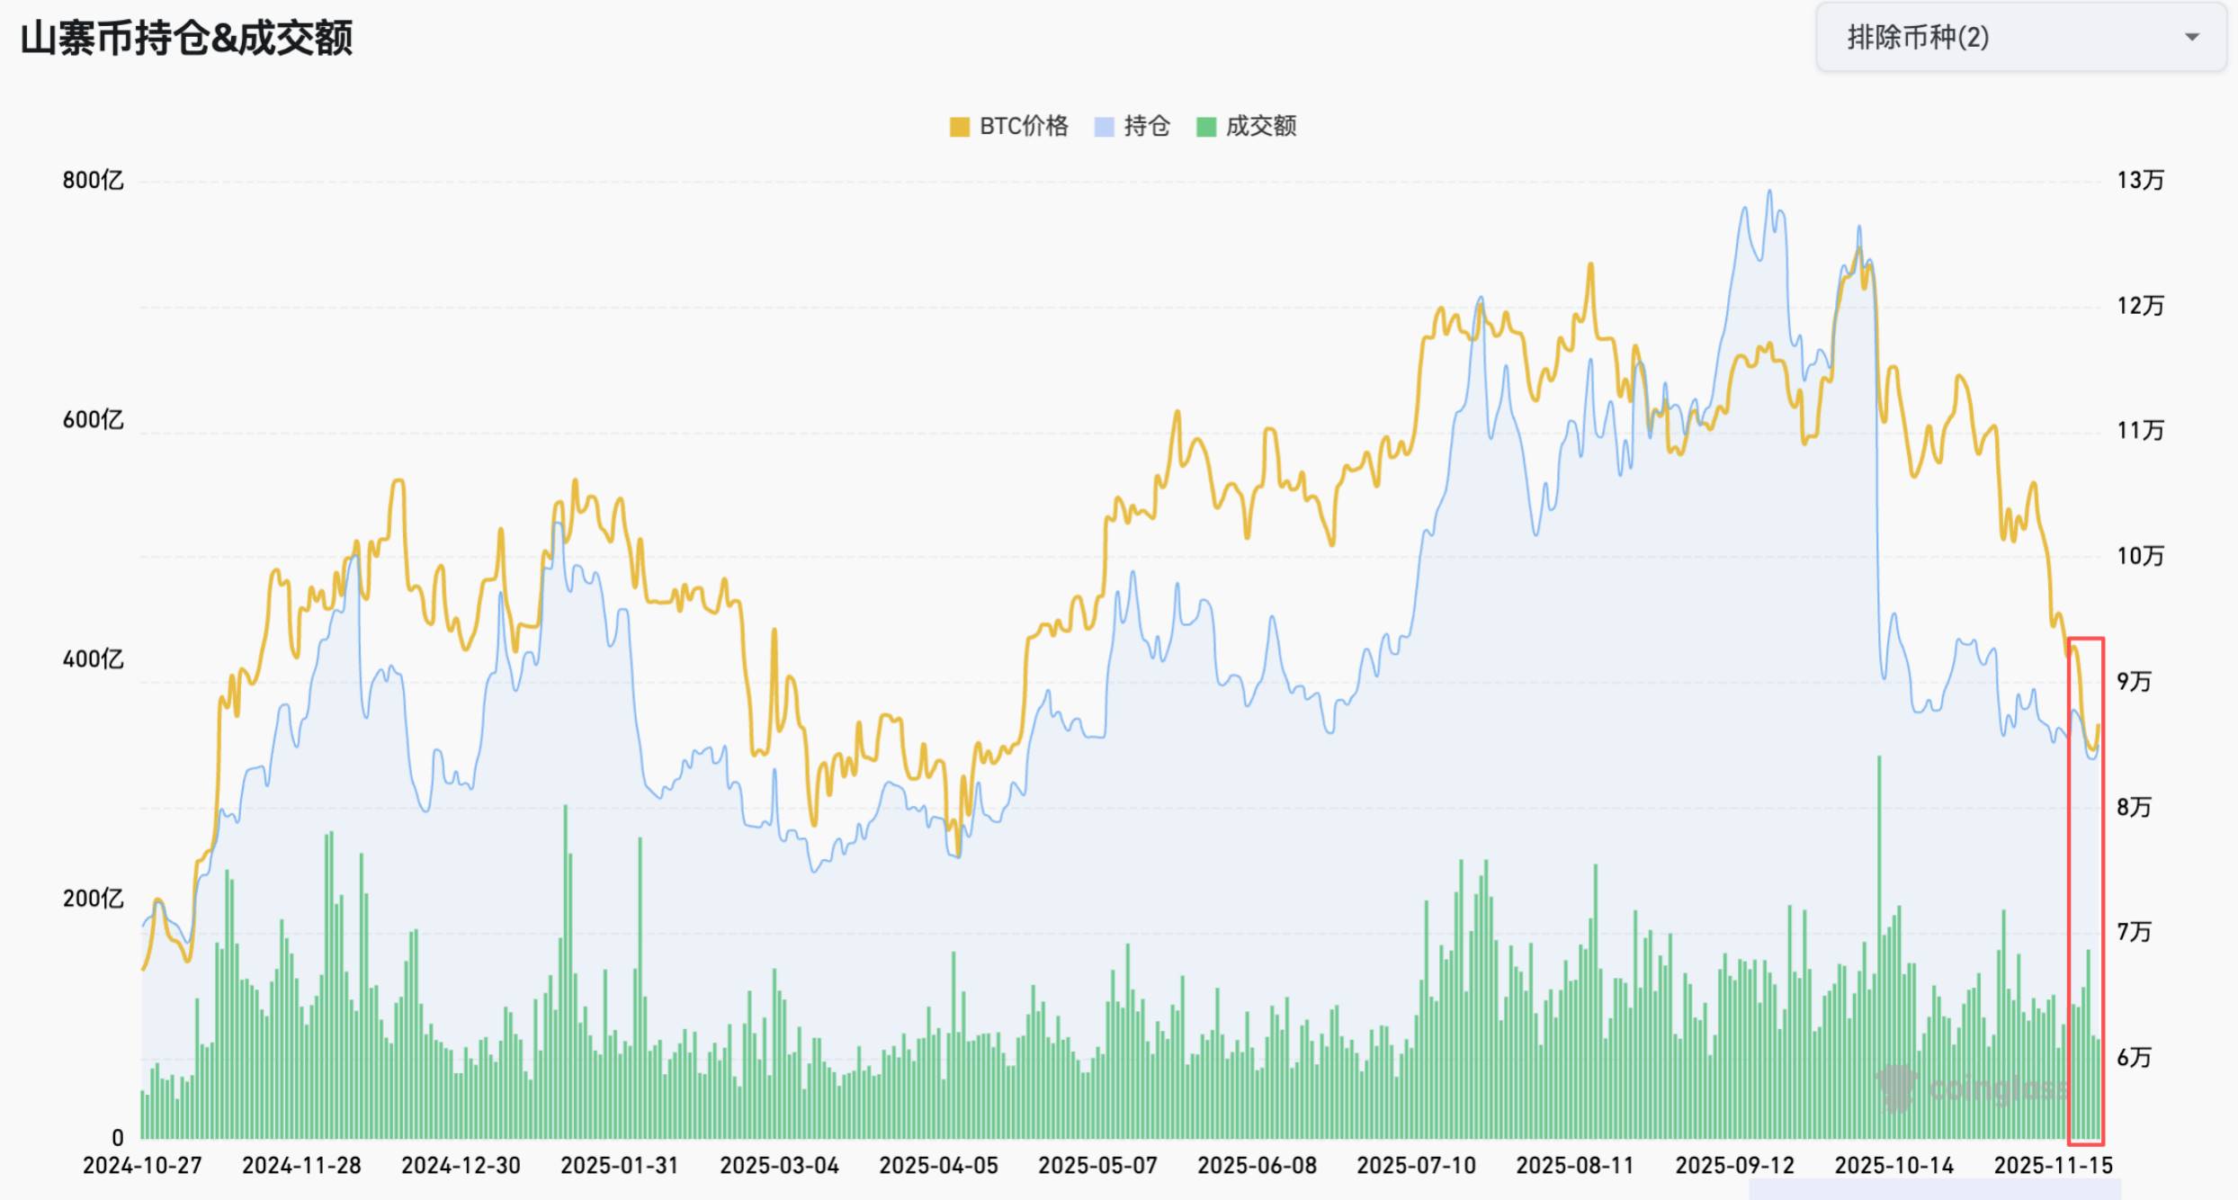The height and width of the screenshot is (1200, 2238).
Task: Click the coinglass watermark text
Action: 1997,1089
